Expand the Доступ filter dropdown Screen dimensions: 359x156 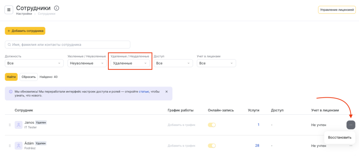(173, 63)
